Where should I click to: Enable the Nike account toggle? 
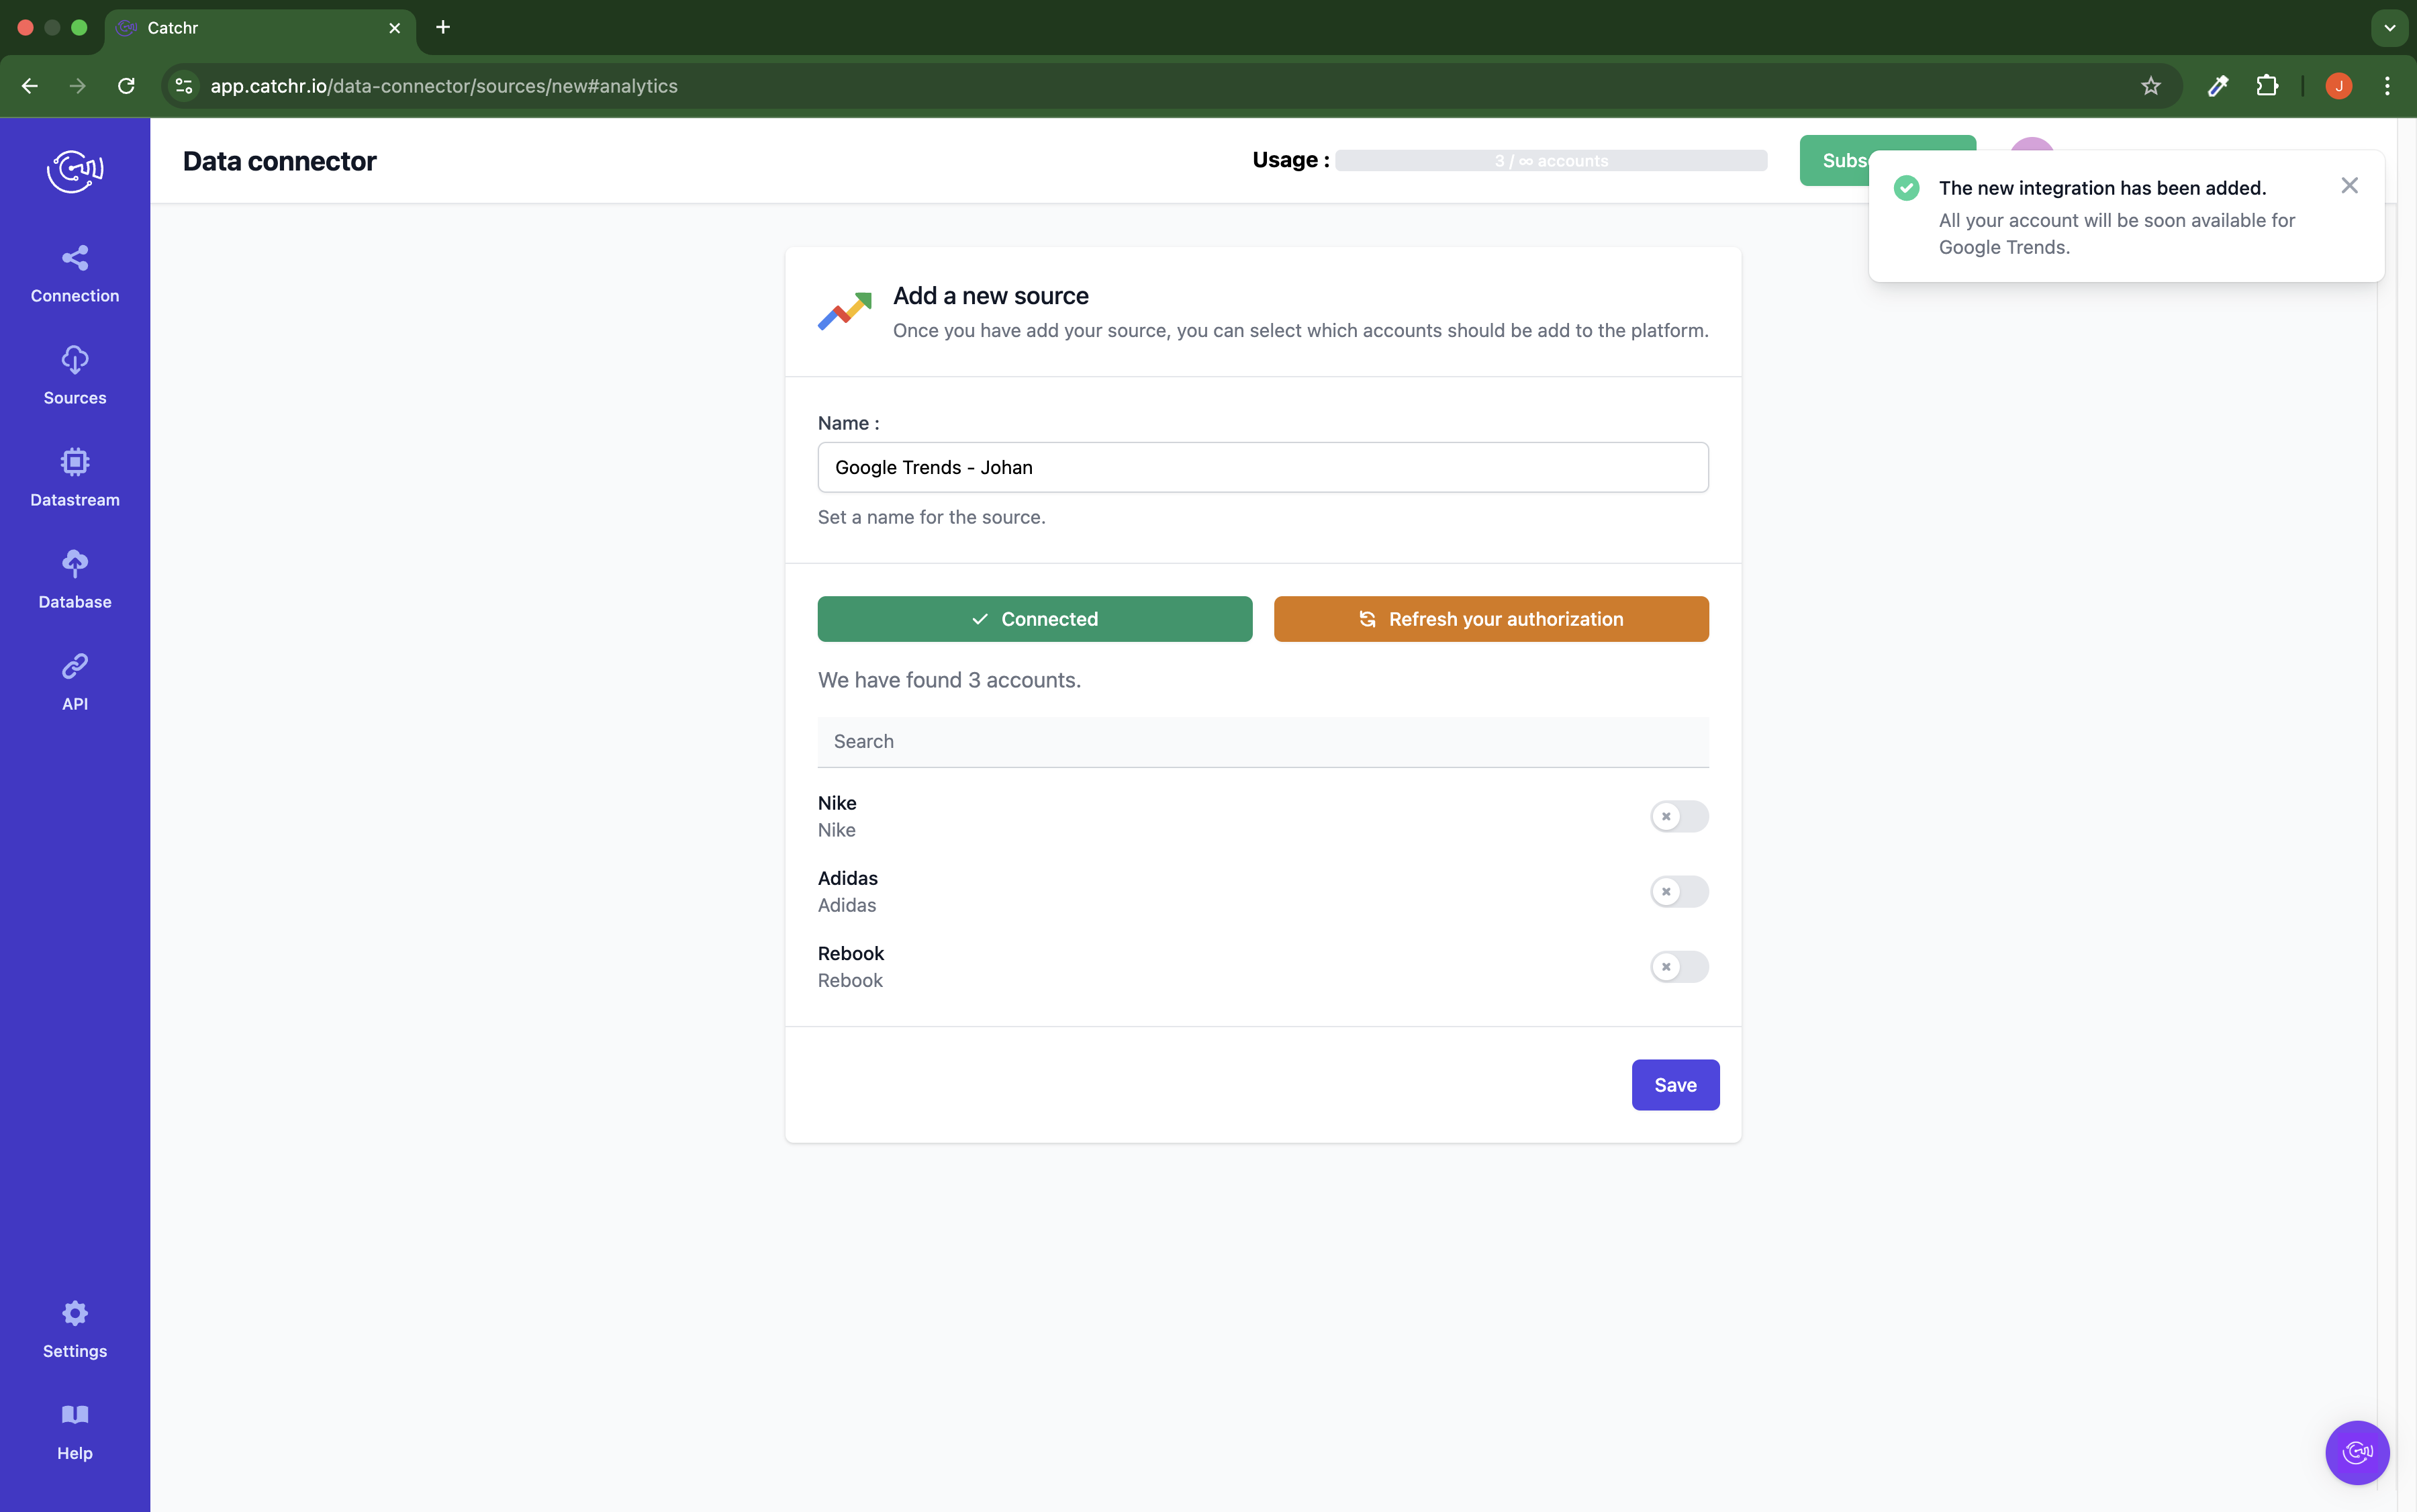pos(1679,816)
